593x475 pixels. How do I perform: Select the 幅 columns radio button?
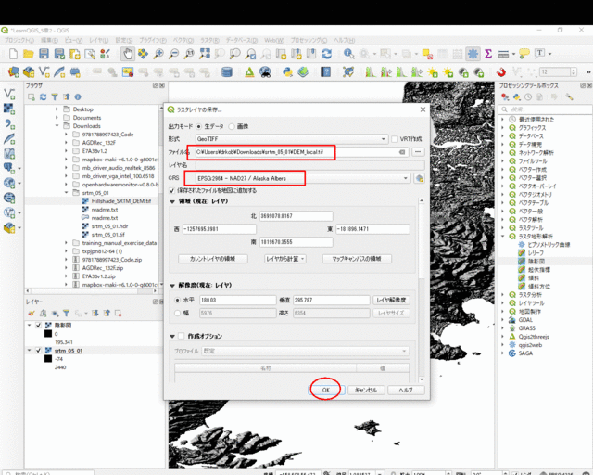[177, 314]
